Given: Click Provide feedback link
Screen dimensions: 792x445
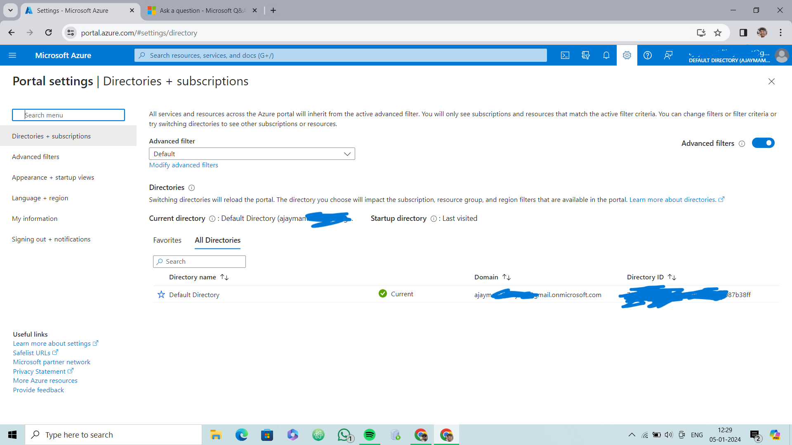Looking at the screenshot, I should point(38,390).
